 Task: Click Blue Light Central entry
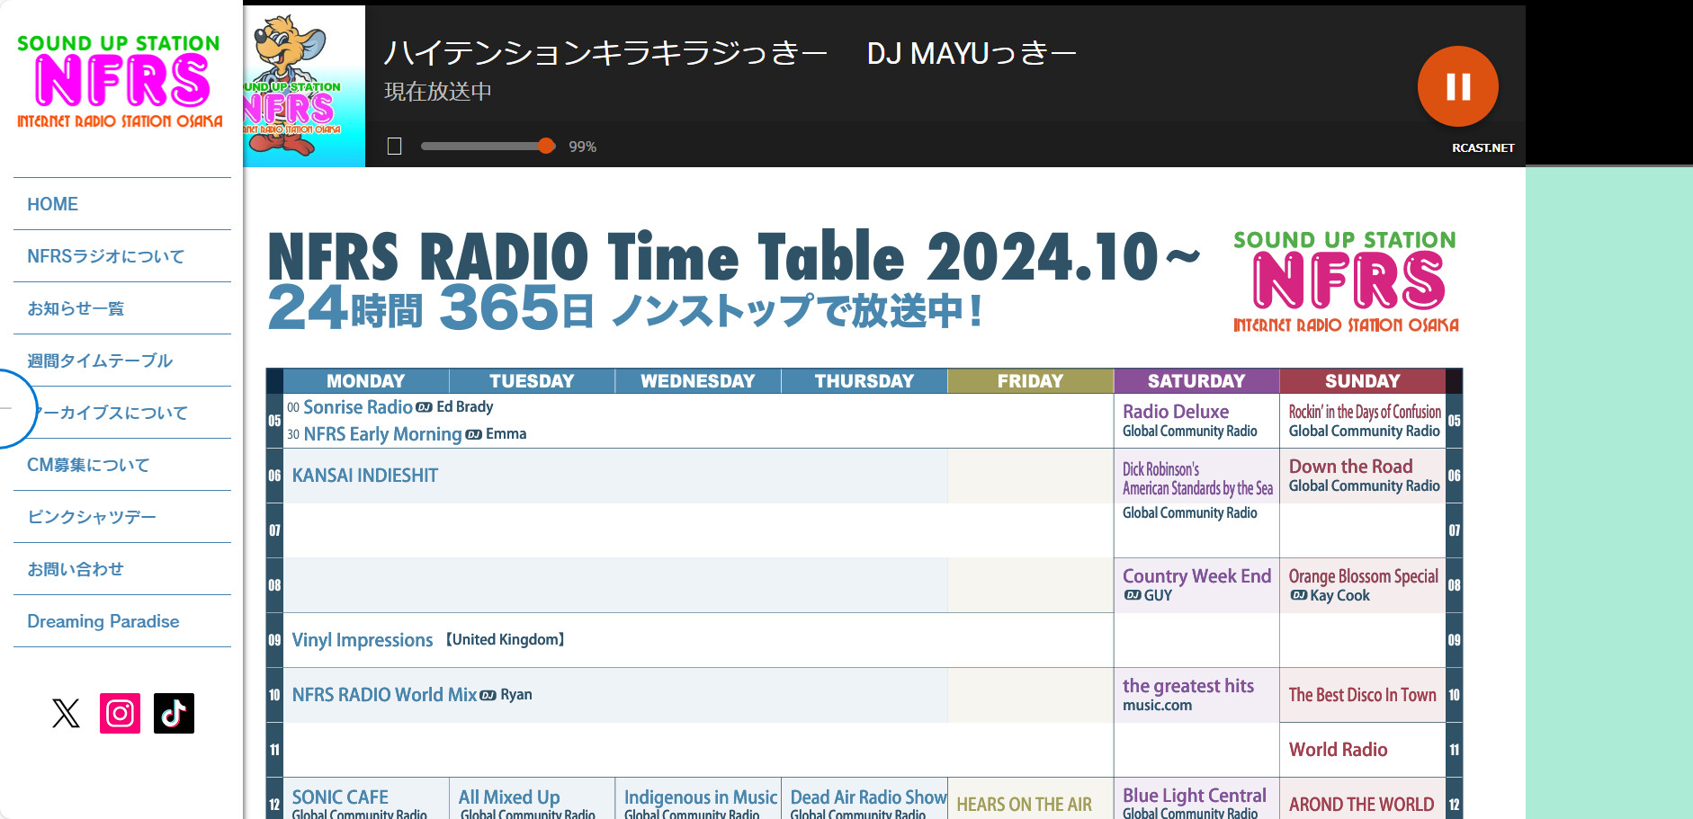tap(1194, 803)
